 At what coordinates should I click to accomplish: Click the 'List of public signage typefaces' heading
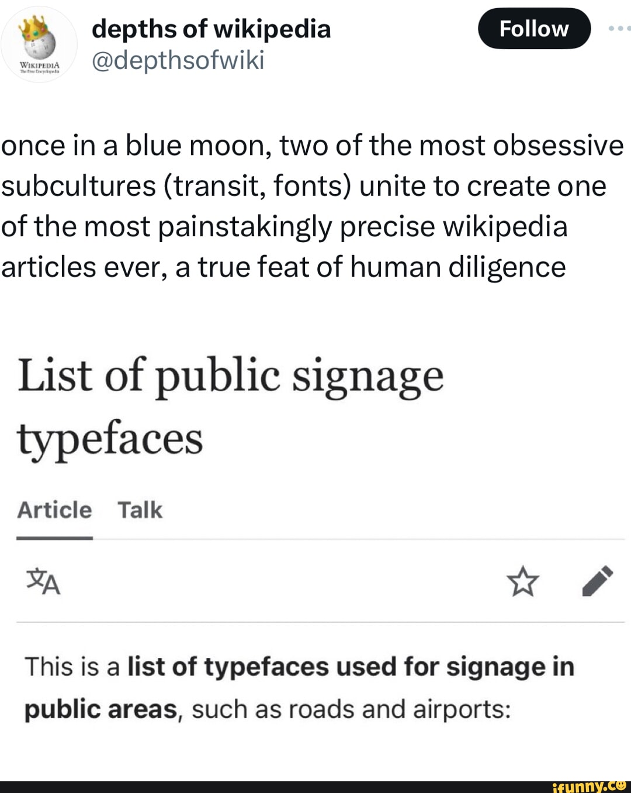point(231,376)
